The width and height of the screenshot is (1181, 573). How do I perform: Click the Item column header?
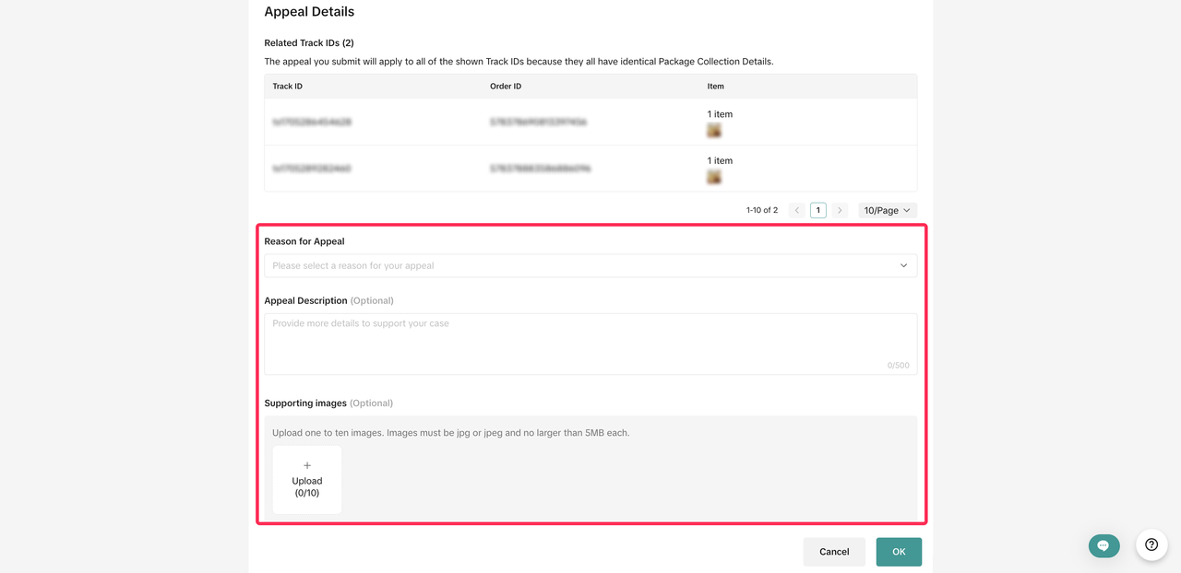[x=716, y=87]
